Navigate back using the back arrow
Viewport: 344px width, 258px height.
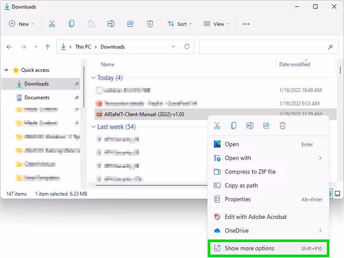pos(9,47)
